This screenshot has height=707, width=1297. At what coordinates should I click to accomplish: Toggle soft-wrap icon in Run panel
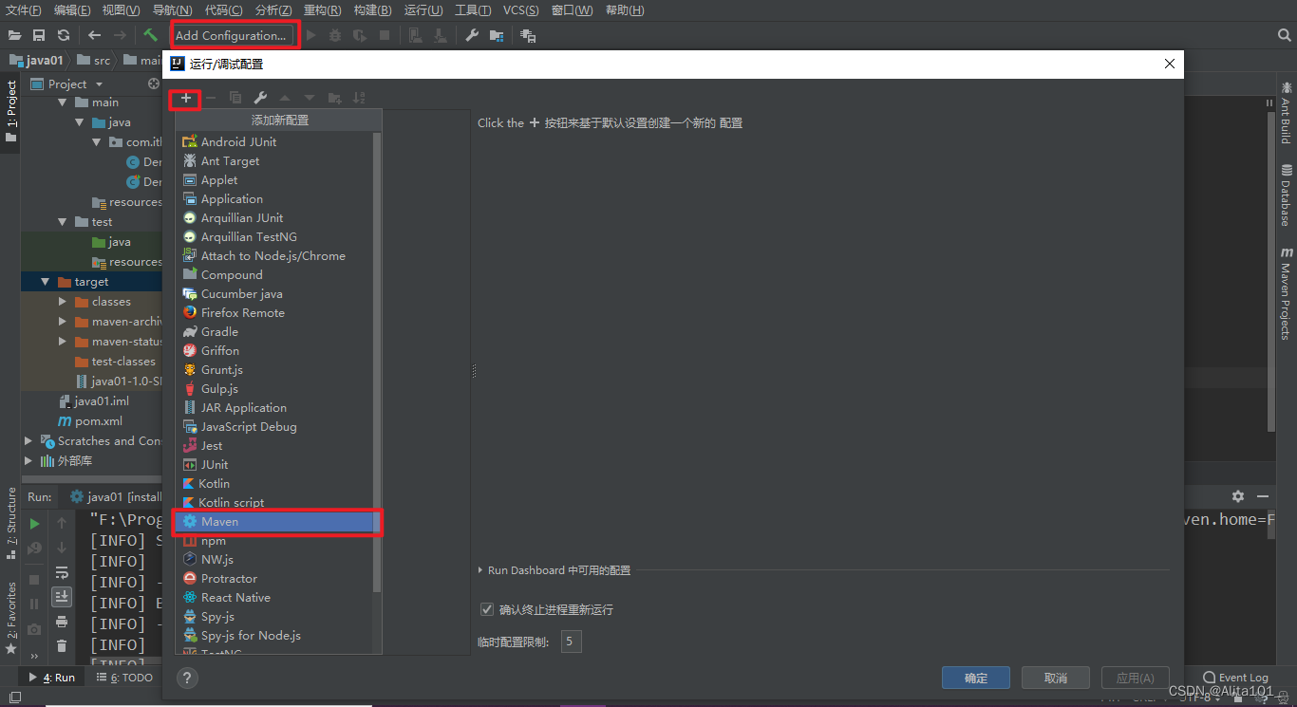point(62,573)
